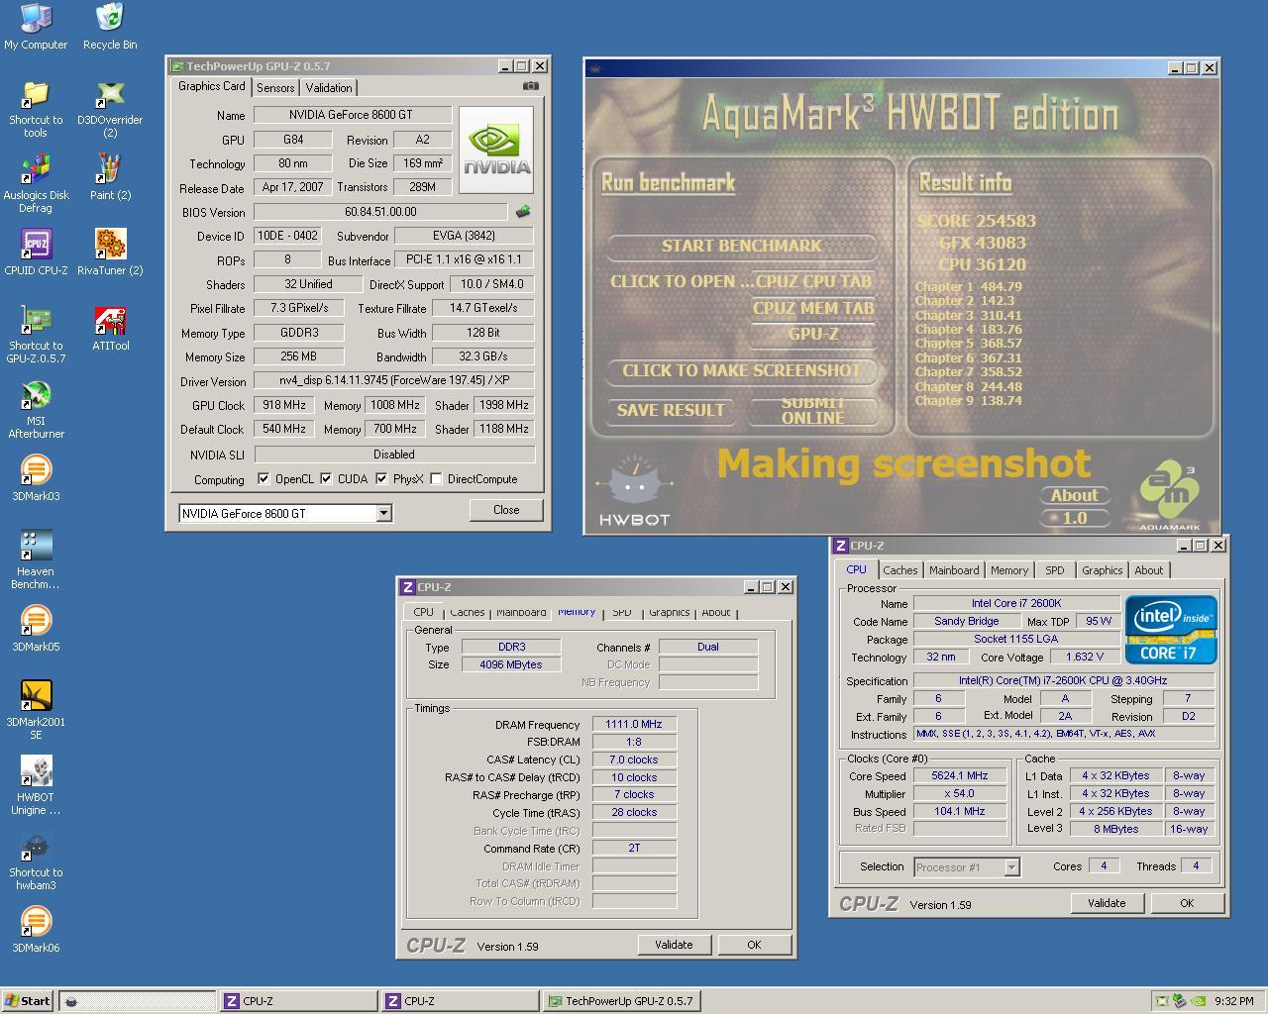Click SUBMIT ONLINE in AquaMark
This screenshot has height=1014, width=1268.
coord(813,410)
